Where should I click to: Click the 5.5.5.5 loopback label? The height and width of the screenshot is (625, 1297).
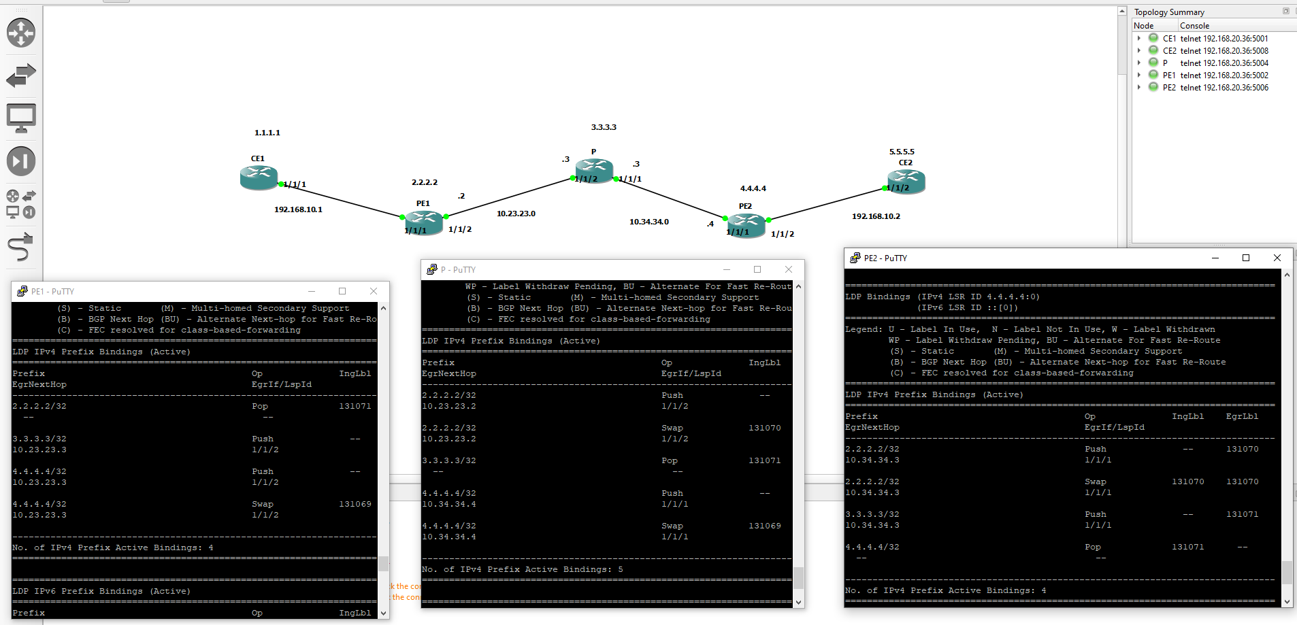coord(902,152)
